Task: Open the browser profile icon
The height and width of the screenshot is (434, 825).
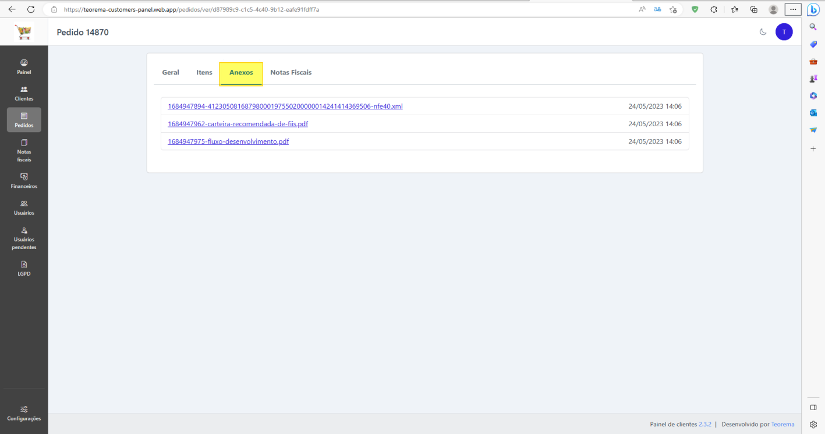Action: coord(773,9)
